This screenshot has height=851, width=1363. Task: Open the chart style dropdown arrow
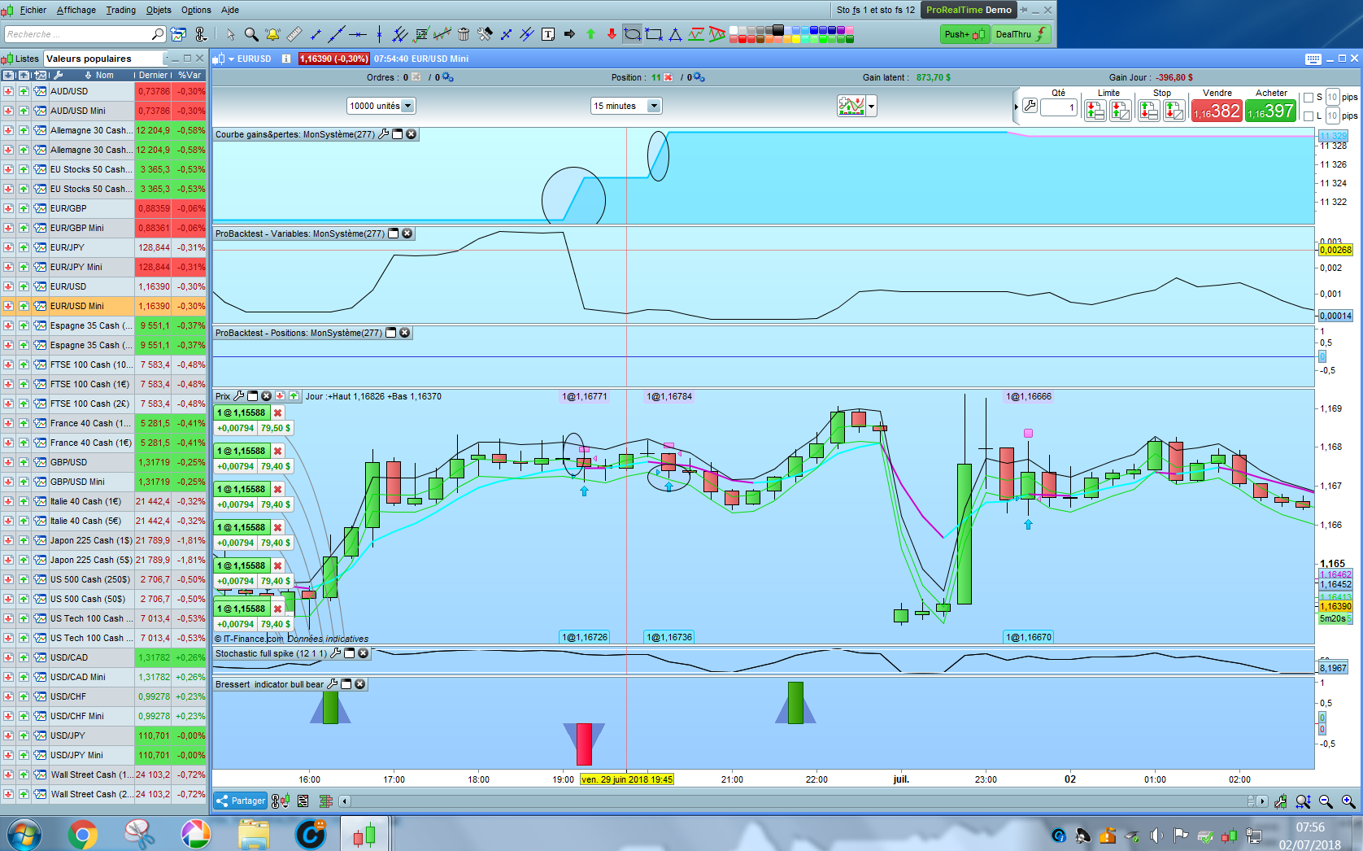click(871, 106)
